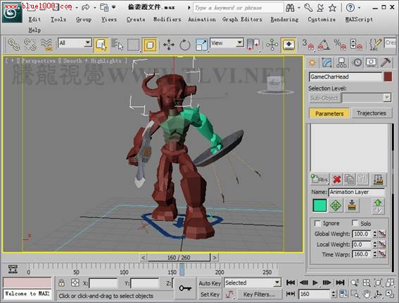The width and height of the screenshot is (399, 303).
Task: Delete layer with red X icon
Action: [x=337, y=180]
